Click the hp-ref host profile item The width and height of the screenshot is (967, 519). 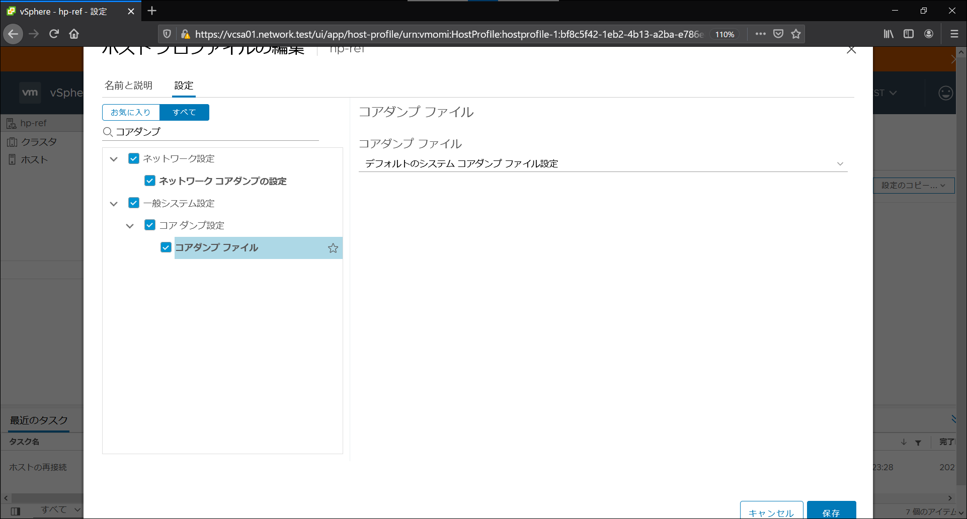[33, 123]
